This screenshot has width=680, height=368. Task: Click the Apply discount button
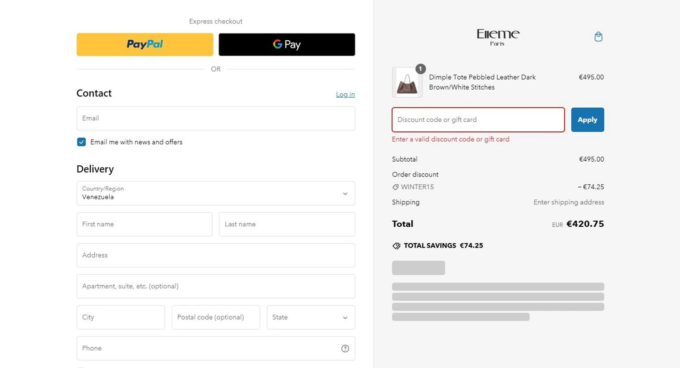pyautogui.click(x=588, y=120)
